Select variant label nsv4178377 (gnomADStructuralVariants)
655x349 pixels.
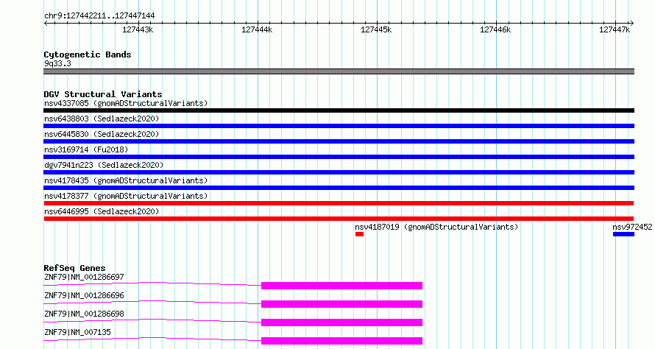point(126,196)
